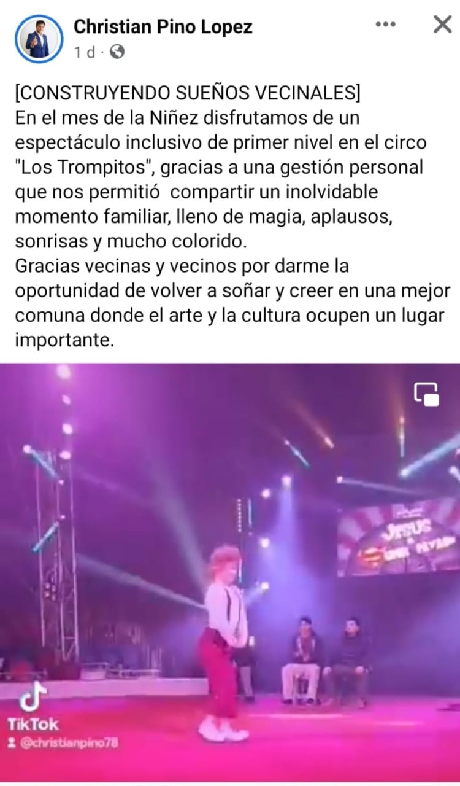460x786 pixels.
Task: Switch the video to picture-in-picture mode
Action: pos(426,394)
